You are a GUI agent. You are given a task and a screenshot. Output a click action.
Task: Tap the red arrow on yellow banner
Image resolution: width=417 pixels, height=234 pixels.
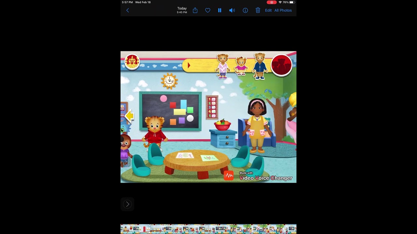(x=189, y=66)
